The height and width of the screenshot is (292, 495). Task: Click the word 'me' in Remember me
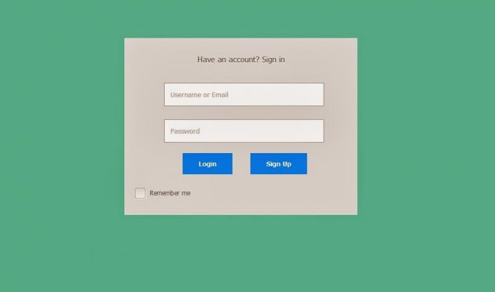pyautogui.click(x=186, y=193)
